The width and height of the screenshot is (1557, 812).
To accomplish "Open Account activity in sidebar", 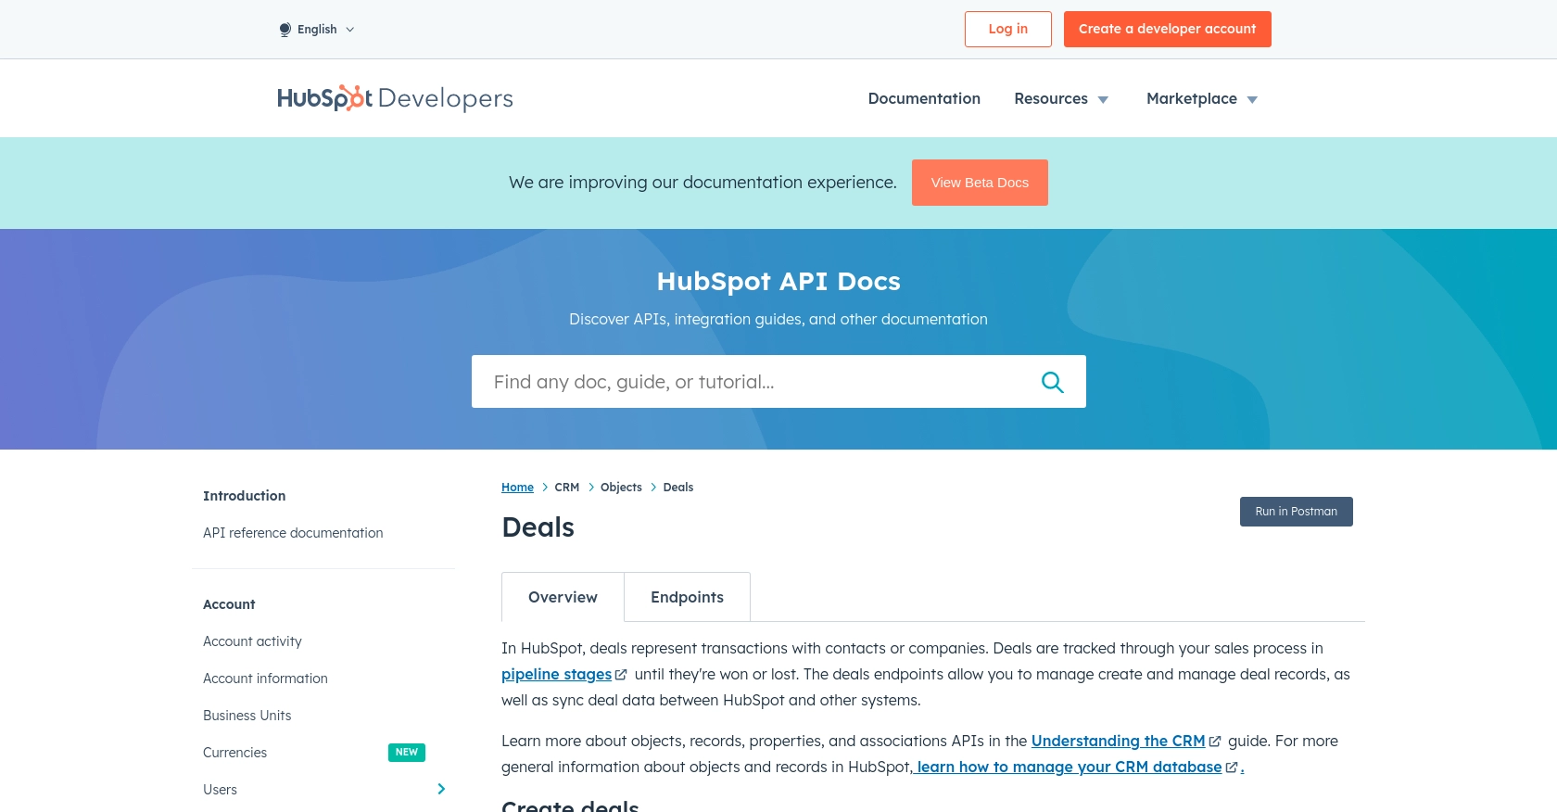I will [x=252, y=641].
